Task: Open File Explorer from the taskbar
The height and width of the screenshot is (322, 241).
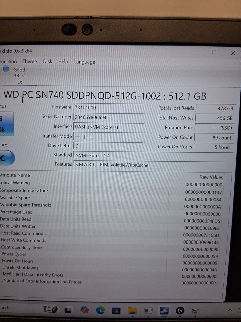Action: pos(133,311)
